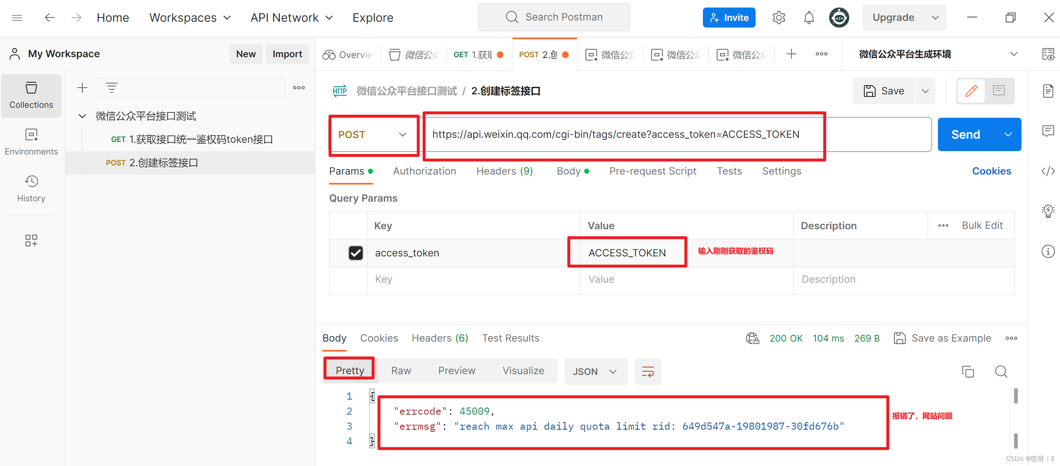
Task: Go forward with the right arrow
Action: [76, 18]
